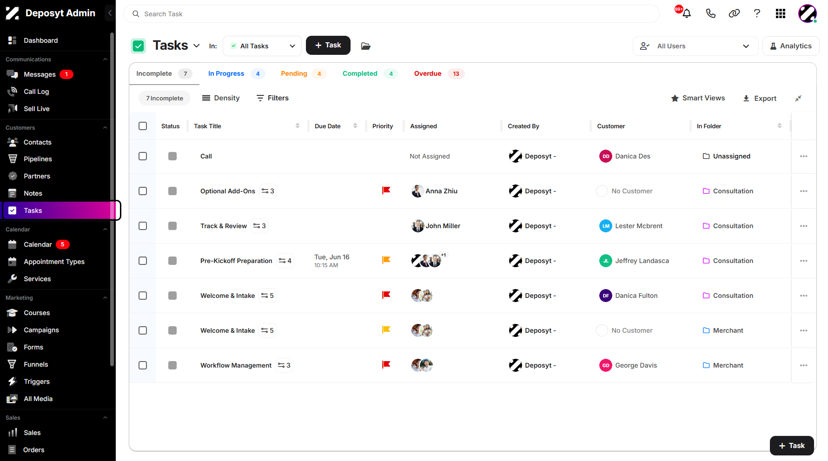Screen dimensions: 828x461
Task: Expand the Tasks title dropdown arrow
Action: pos(196,46)
